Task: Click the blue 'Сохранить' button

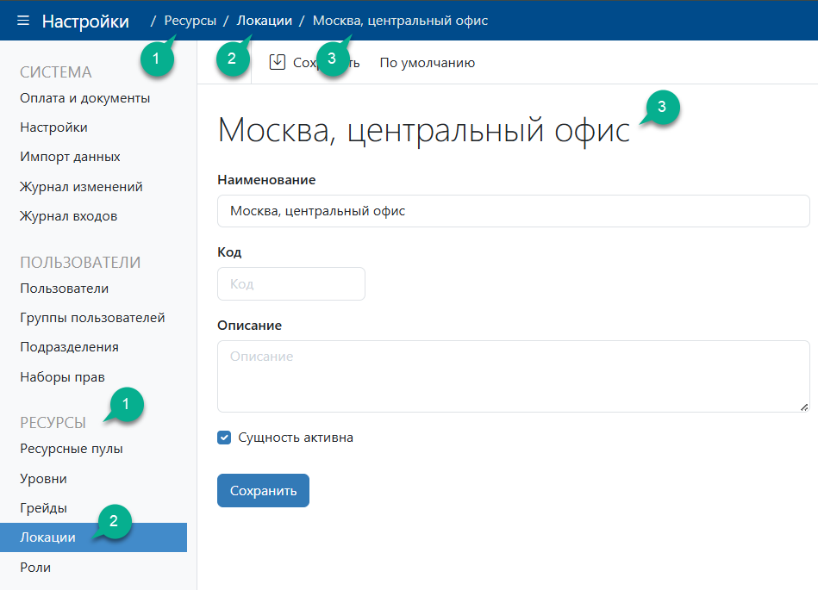Action: click(263, 490)
